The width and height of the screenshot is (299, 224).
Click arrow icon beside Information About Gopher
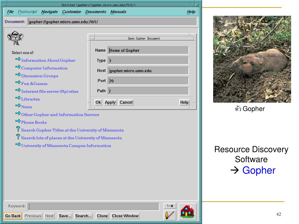tap(18, 59)
